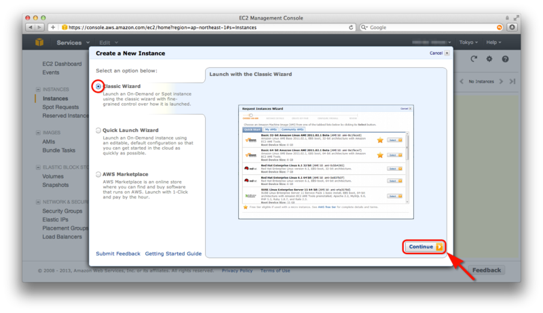Open the blurred account name dropdown
This screenshot has width=543, height=313.
coord(432,42)
